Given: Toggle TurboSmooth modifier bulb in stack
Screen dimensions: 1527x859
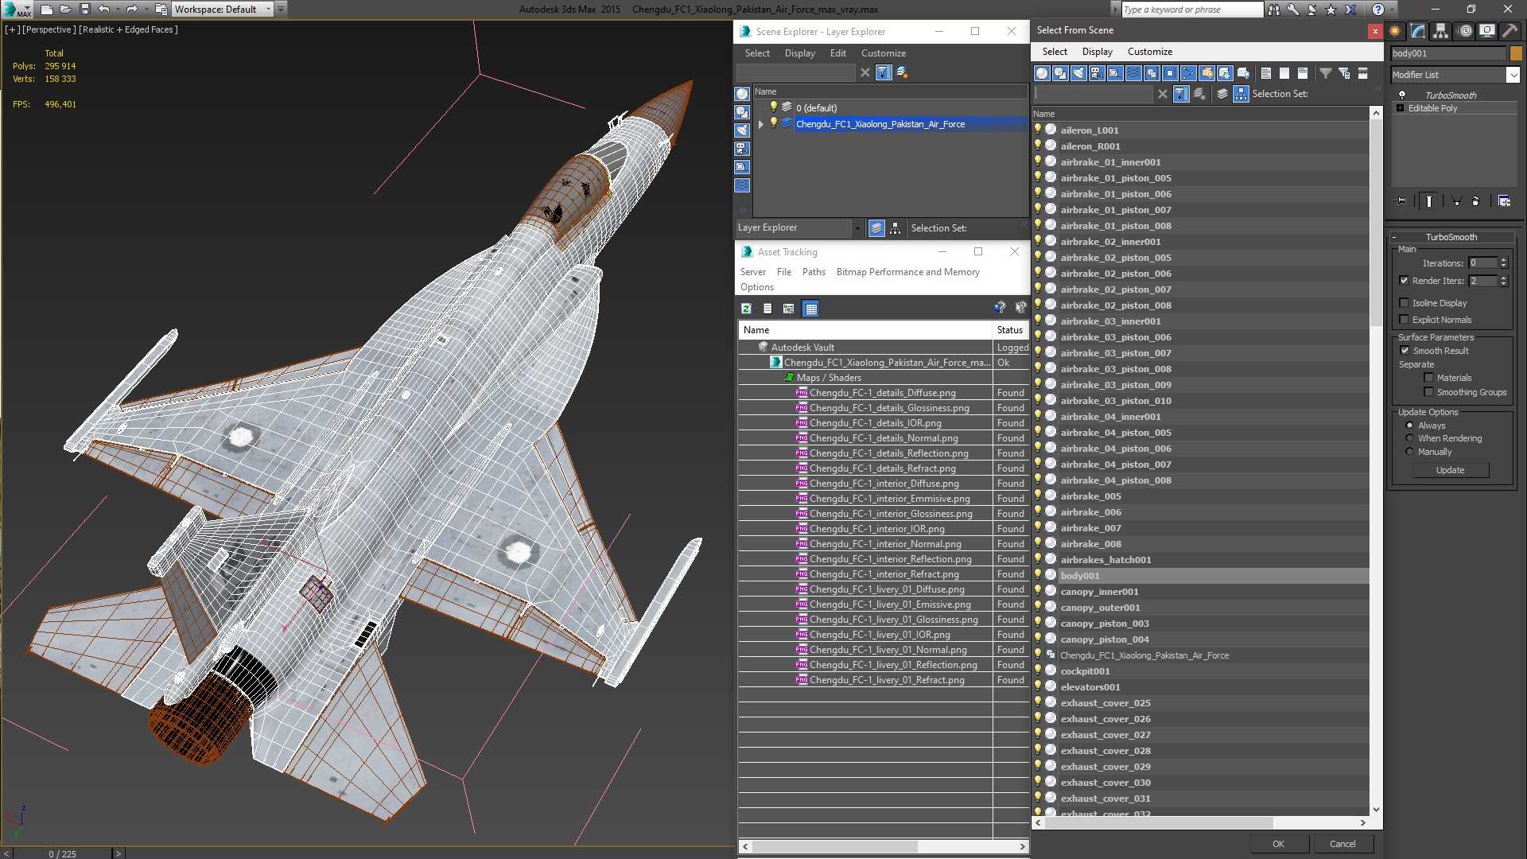Looking at the screenshot, I should (1401, 95).
